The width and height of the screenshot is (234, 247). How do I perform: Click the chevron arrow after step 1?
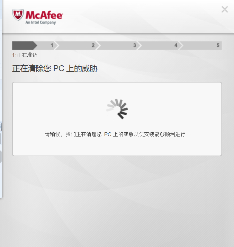[57, 46]
